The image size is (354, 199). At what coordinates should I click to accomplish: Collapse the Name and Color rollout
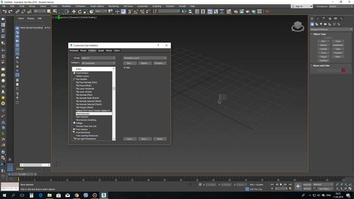point(321,66)
